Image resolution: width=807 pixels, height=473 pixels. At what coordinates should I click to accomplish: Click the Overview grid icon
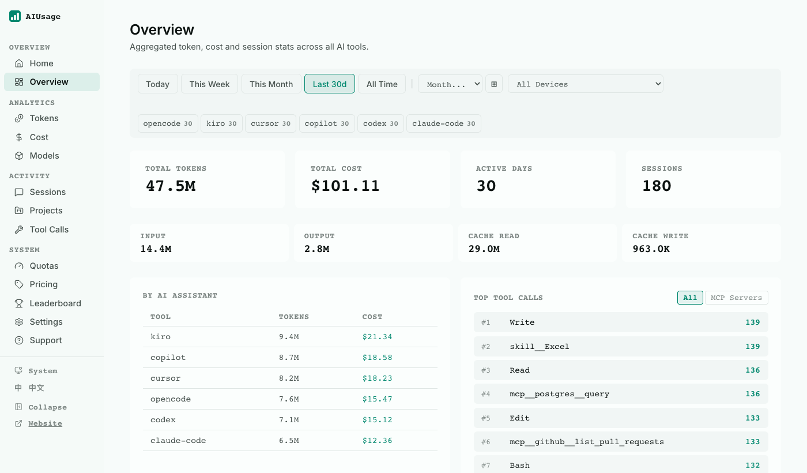[x=19, y=82]
